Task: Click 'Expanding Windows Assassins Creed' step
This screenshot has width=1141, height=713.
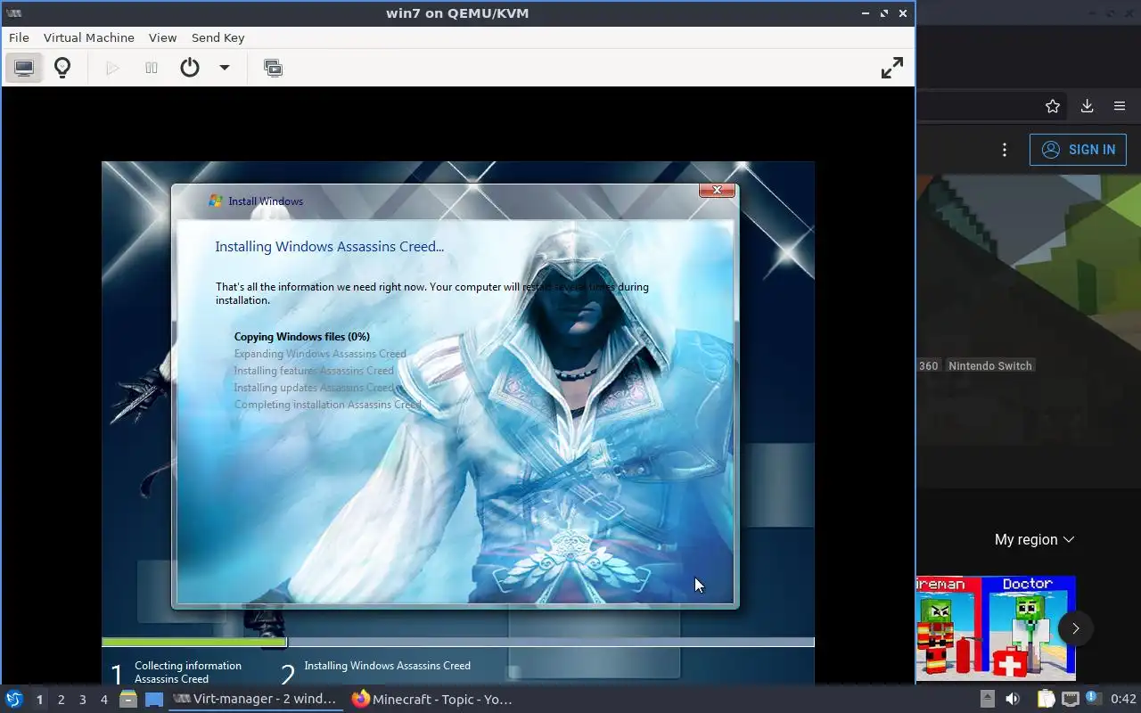Action: click(x=320, y=354)
